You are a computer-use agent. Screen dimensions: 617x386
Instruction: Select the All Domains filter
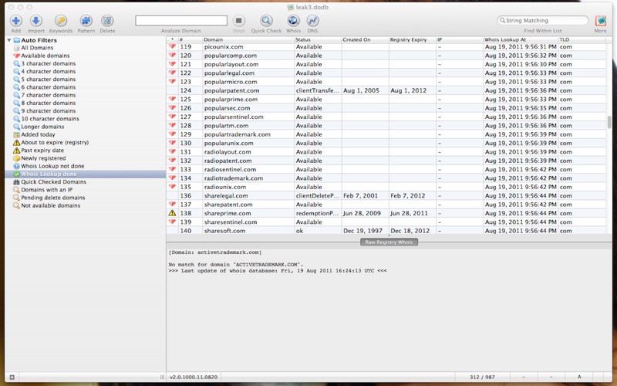click(x=37, y=48)
